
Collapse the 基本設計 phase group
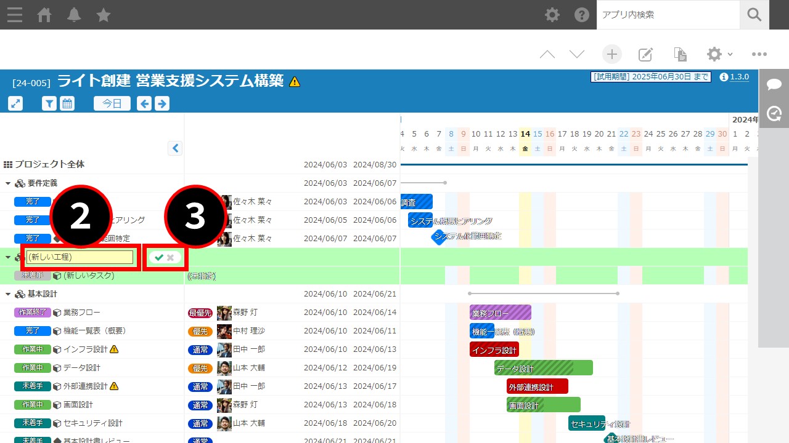[x=8, y=294]
